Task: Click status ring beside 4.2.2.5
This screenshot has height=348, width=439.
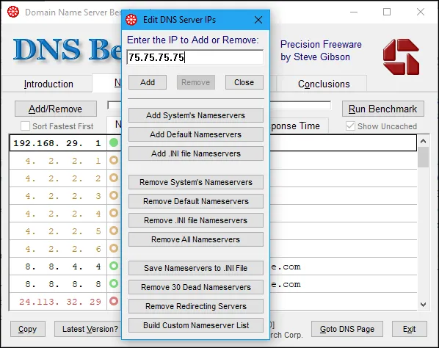Action: coord(114,231)
